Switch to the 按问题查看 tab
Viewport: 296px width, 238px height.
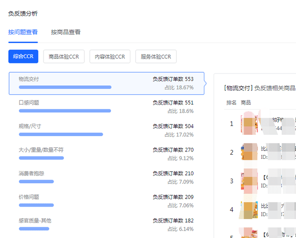coord(23,32)
